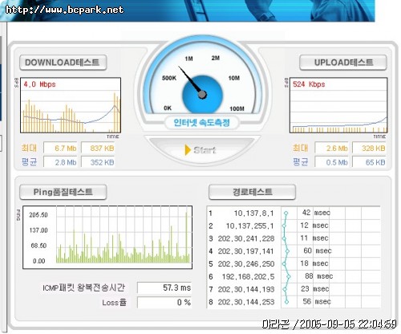Click the 10M mark on speed gauge

tap(234, 78)
